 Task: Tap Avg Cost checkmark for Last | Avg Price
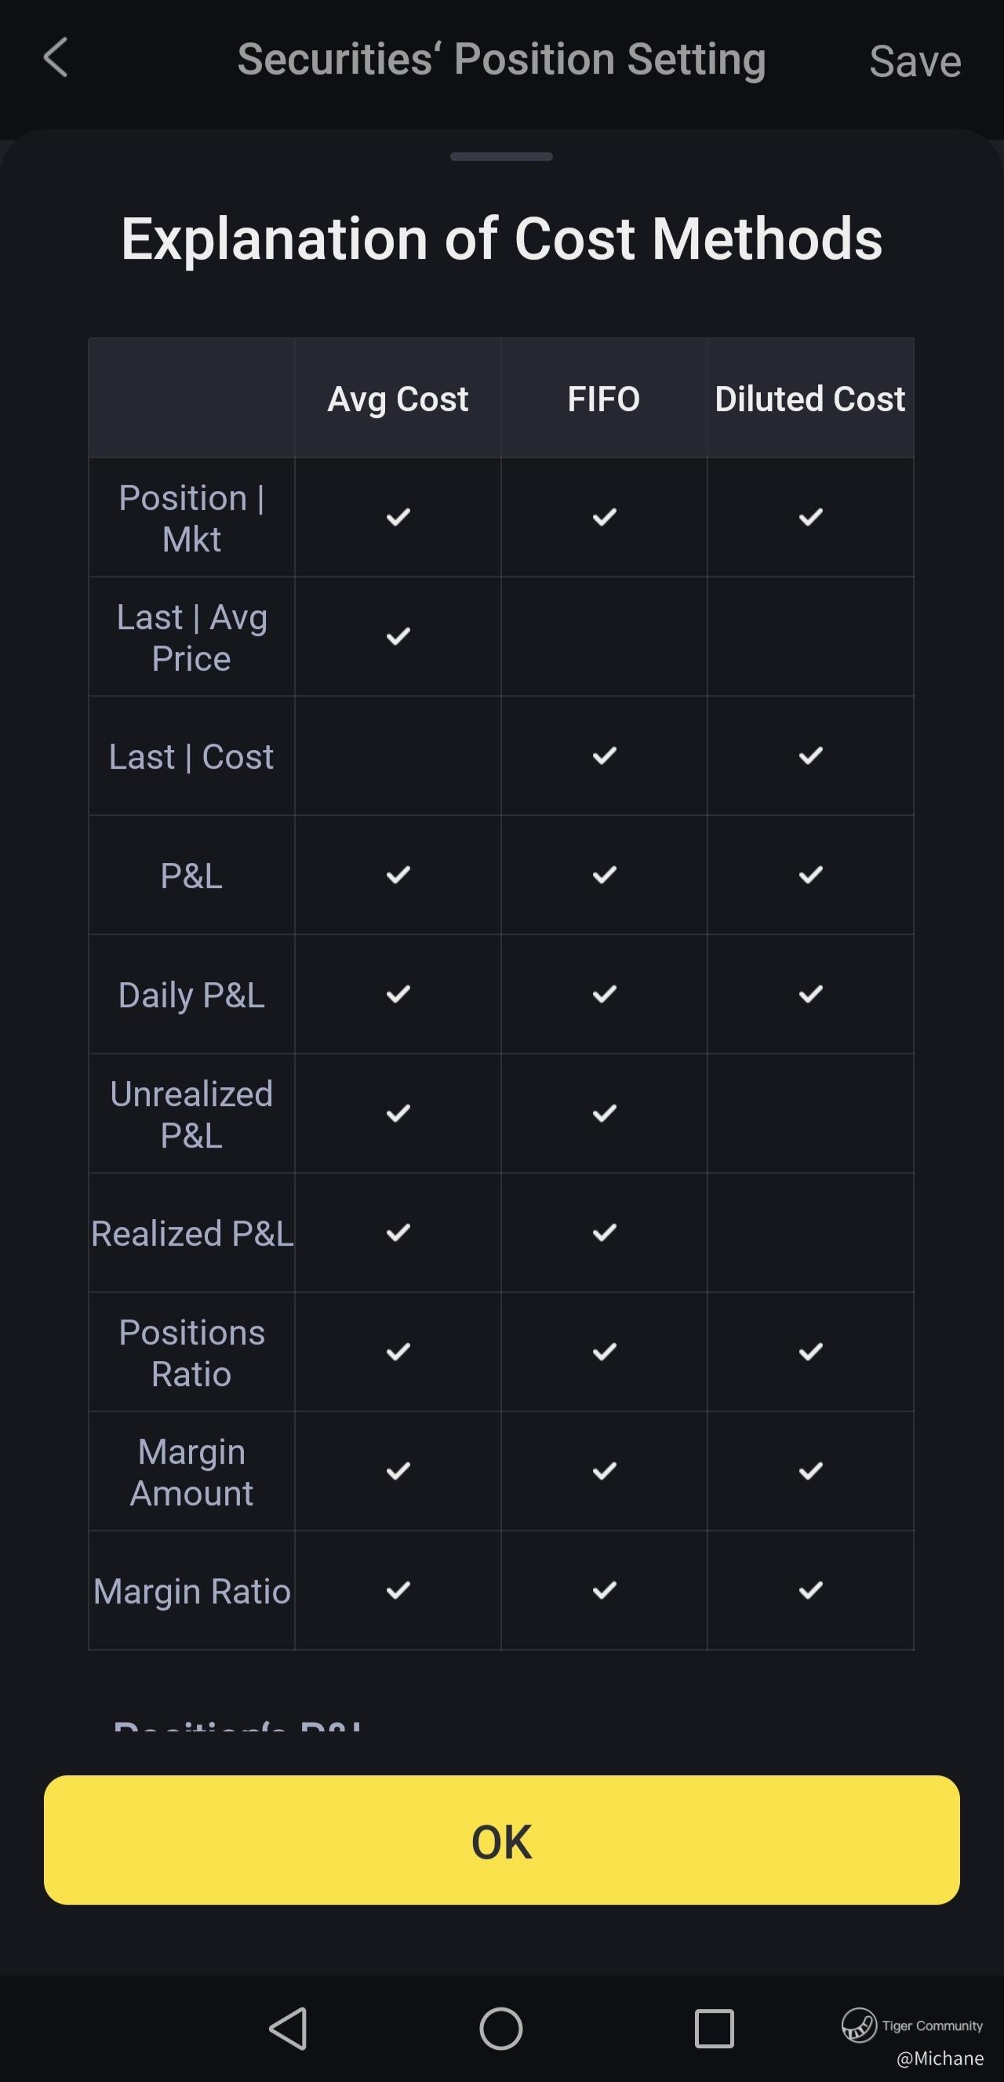coord(398,636)
